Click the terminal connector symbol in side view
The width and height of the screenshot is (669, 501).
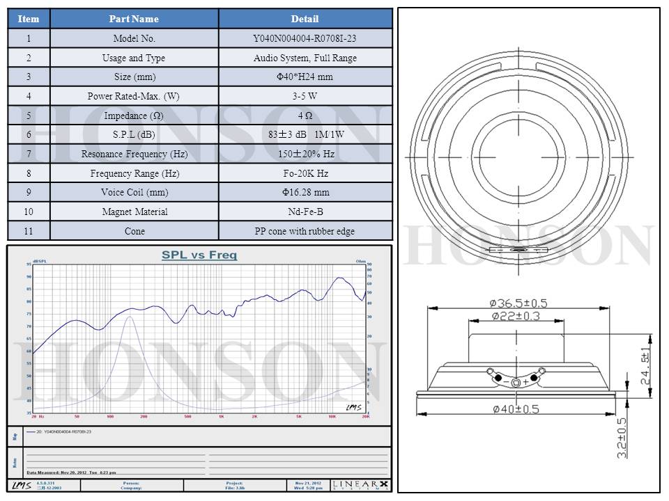pyautogui.click(x=515, y=381)
